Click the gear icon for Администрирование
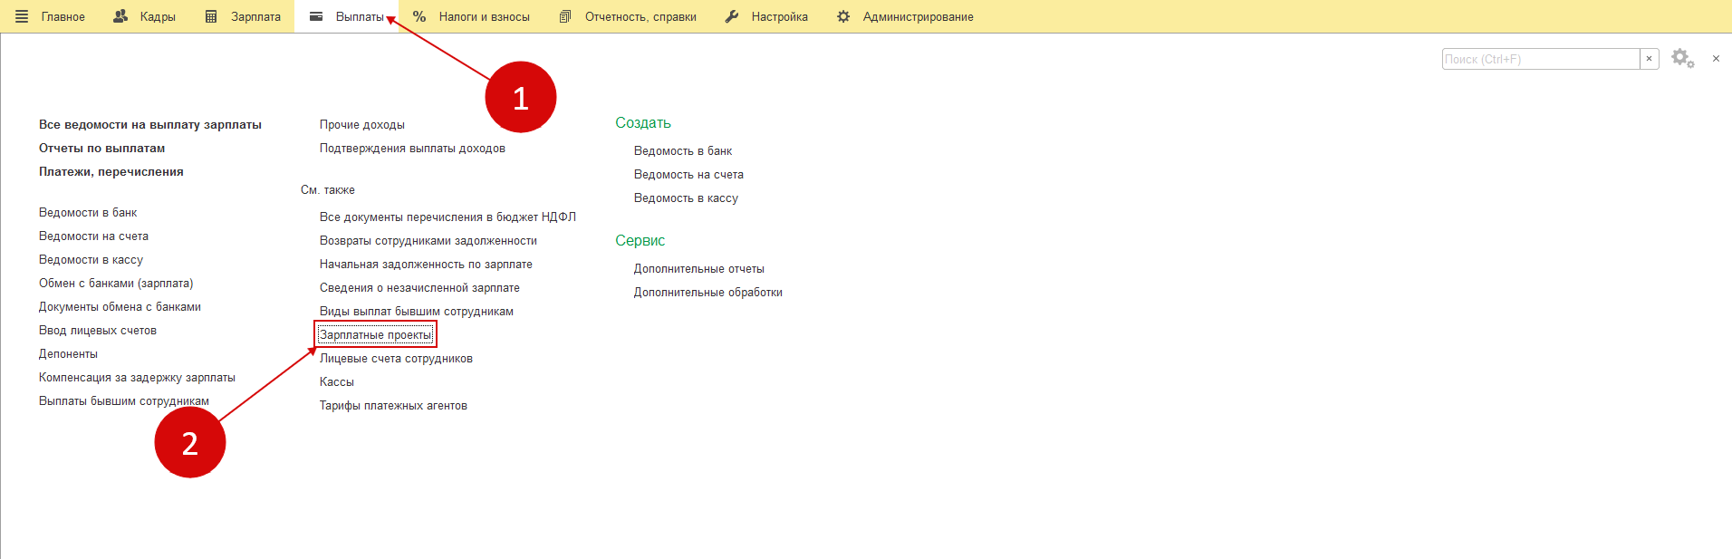Viewport: 1732px width, 559px height. click(843, 16)
